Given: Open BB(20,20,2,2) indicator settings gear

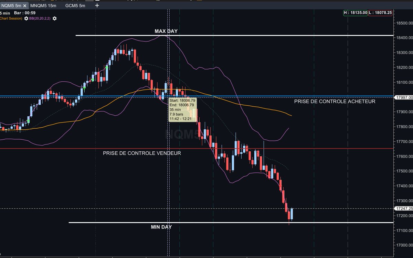Looking at the screenshot, I should pyautogui.click(x=54, y=18).
